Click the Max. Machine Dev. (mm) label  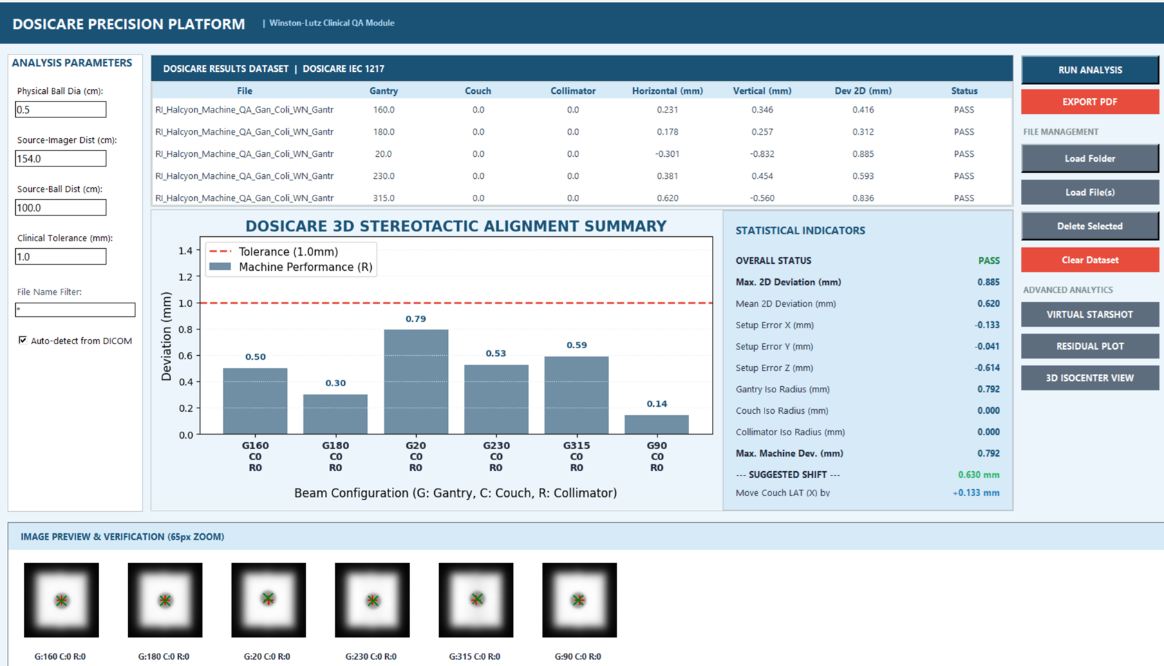pos(789,453)
